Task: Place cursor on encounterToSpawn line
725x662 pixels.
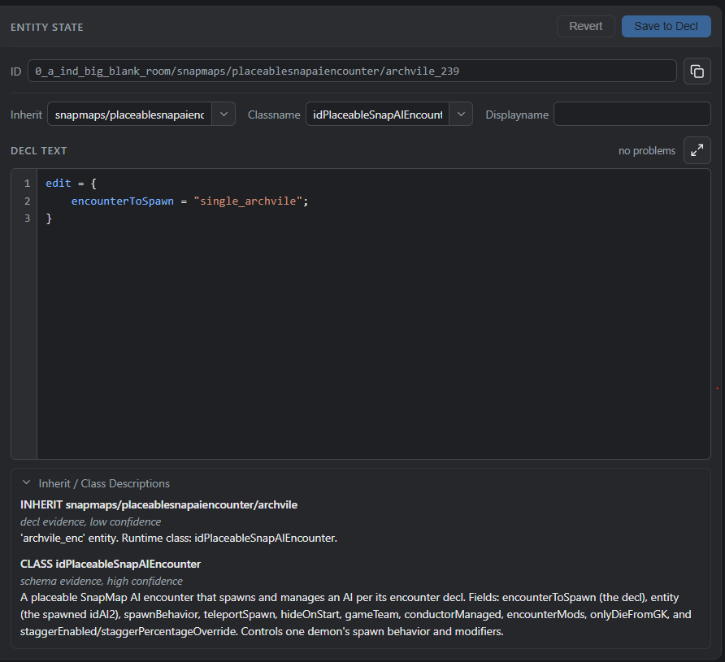Action: [x=189, y=201]
